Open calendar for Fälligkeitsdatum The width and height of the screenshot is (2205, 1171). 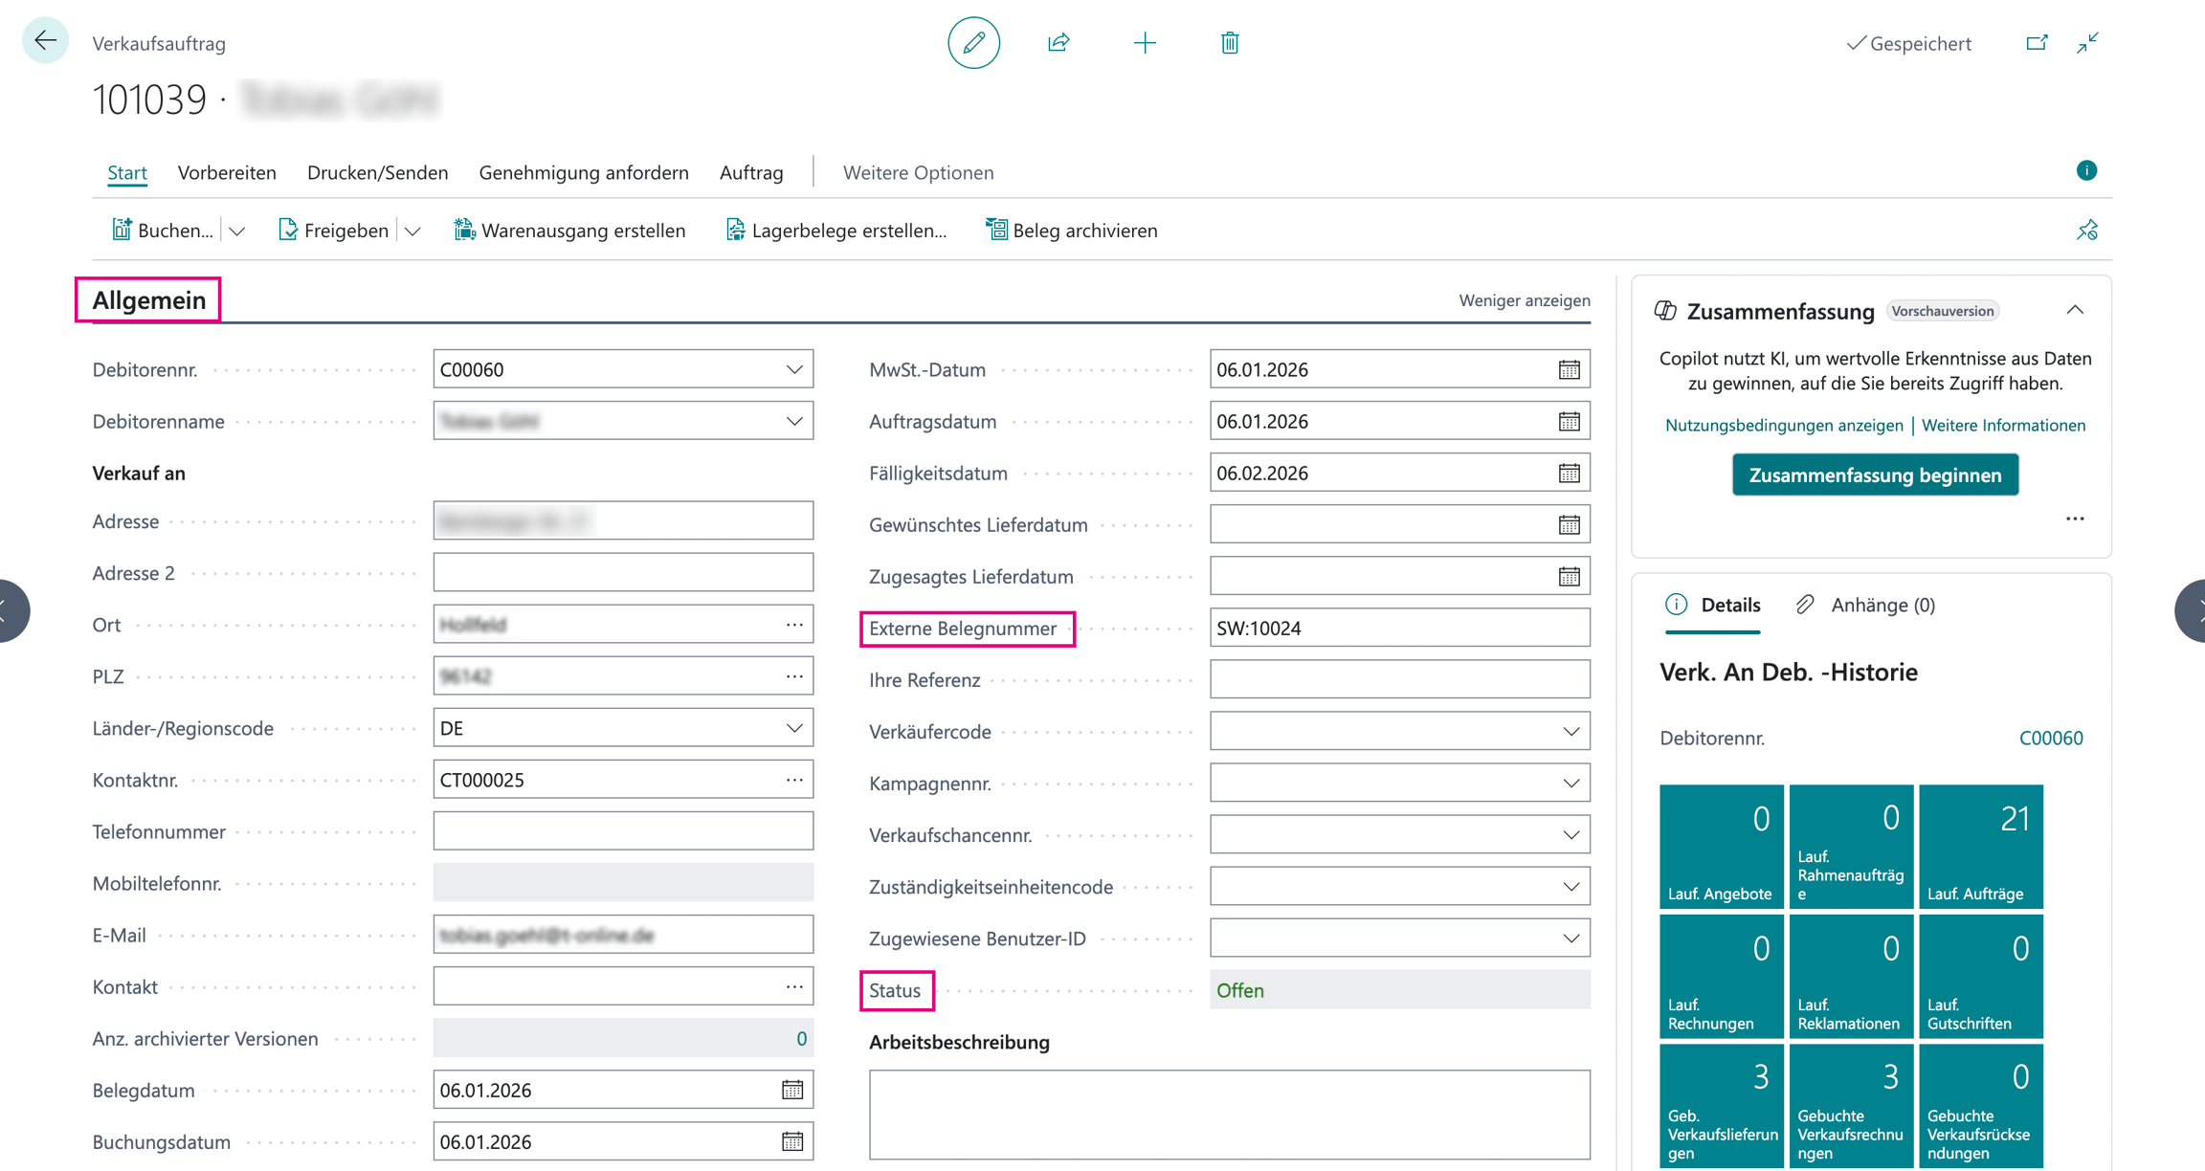click(1569, 473)
